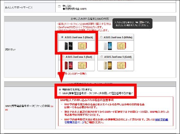Click the ASUS ZenFone 5 (Red) label
This screenshot has height=134, width=180.
coord(79,57)
